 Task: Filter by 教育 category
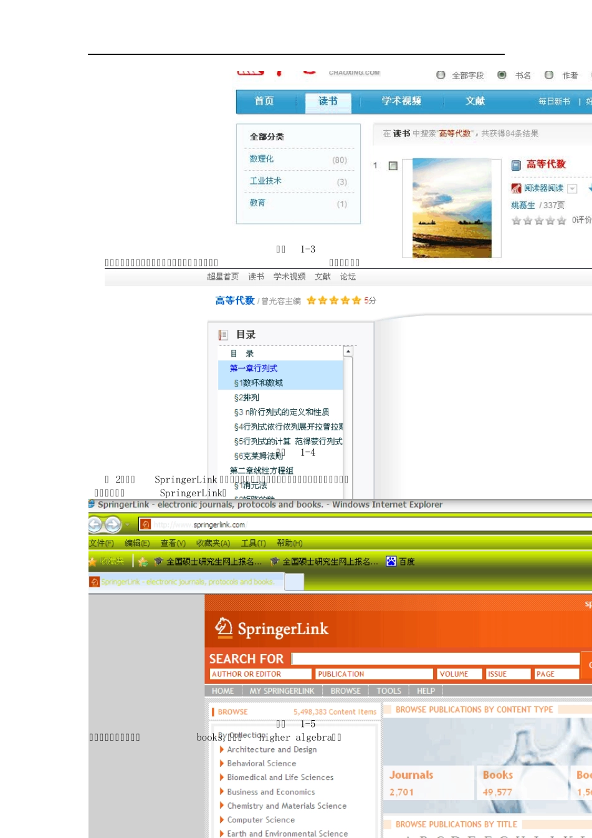(257, 203)
